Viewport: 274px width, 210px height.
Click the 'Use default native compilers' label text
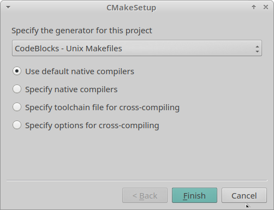tap(80, 71)
